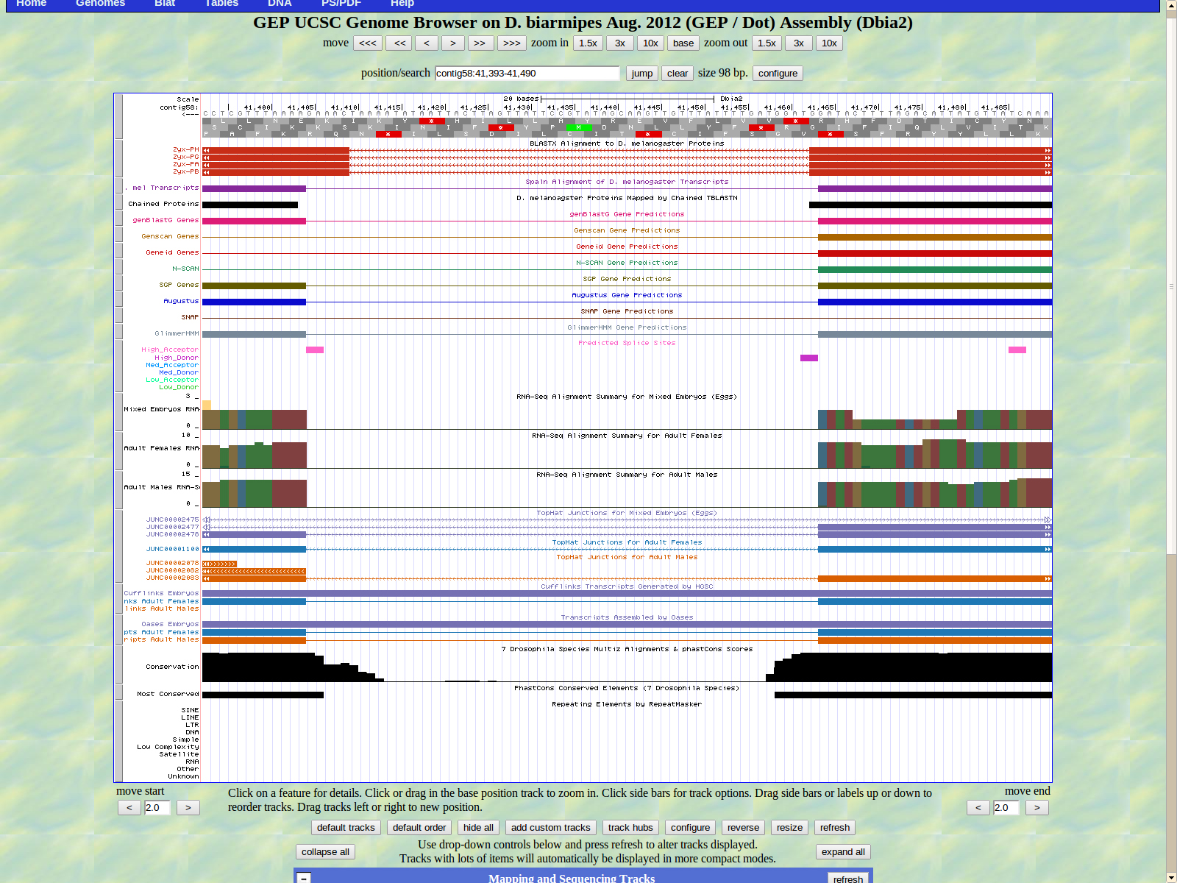This screenshot has height=883, width=1177.
Task: Click the move end right arrow button
Action: click(1037, 808)
